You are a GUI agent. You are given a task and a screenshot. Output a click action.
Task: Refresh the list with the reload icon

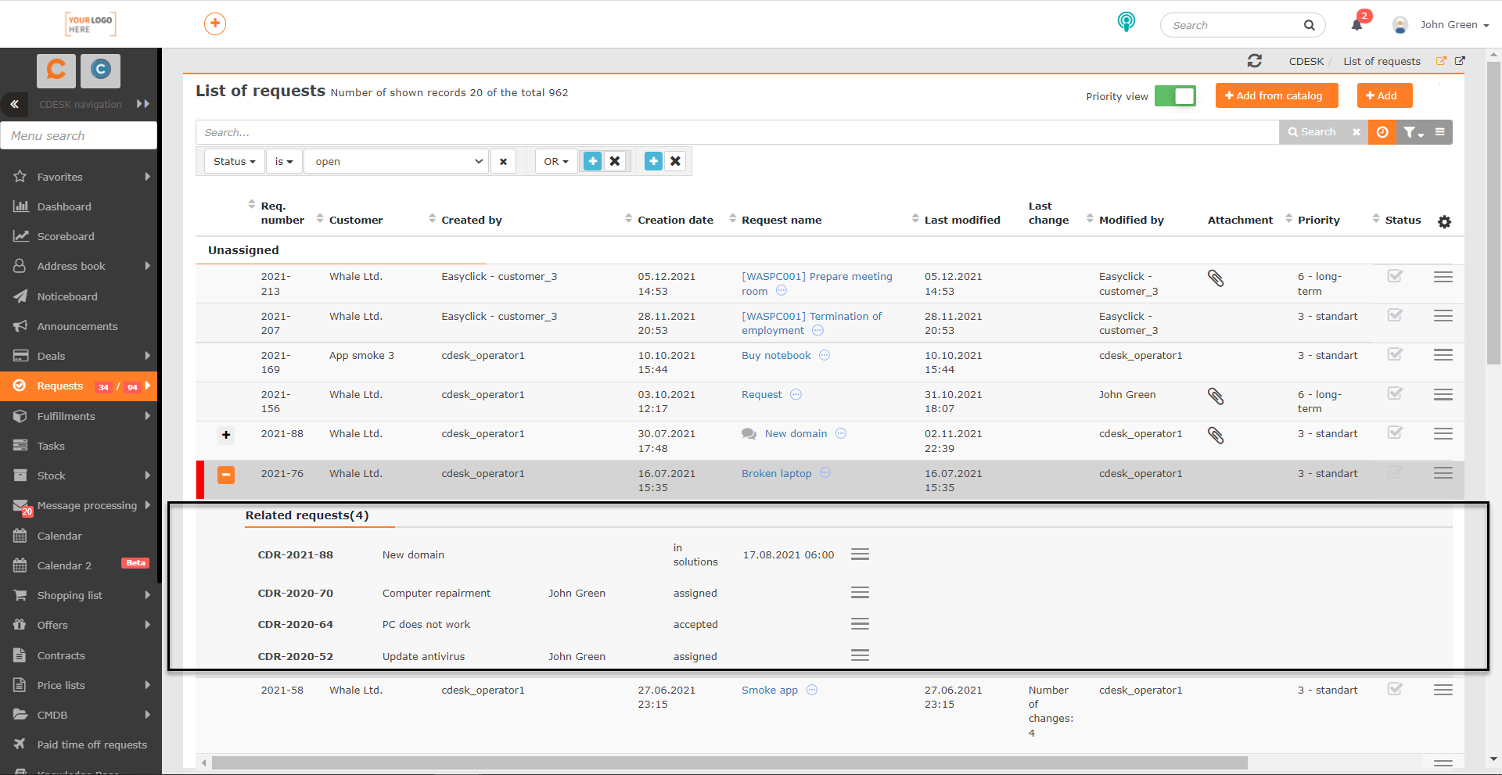point(1255,61)
